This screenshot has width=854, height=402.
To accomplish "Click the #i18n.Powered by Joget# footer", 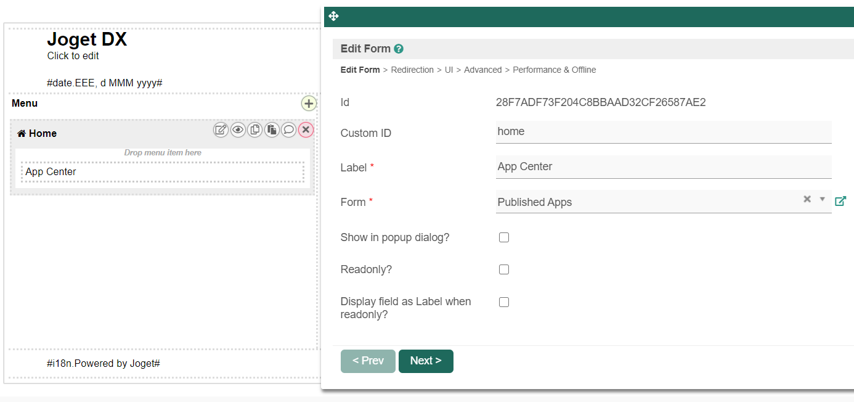I will (x=104, y=364).
